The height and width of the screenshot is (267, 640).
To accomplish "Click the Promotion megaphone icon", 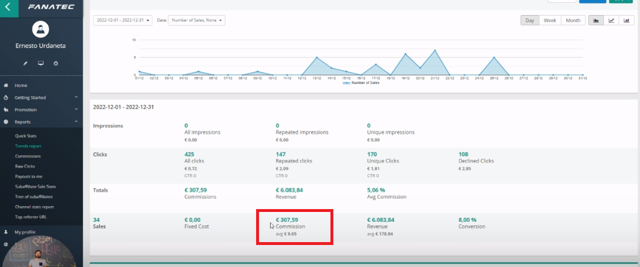I will point(6,110).
